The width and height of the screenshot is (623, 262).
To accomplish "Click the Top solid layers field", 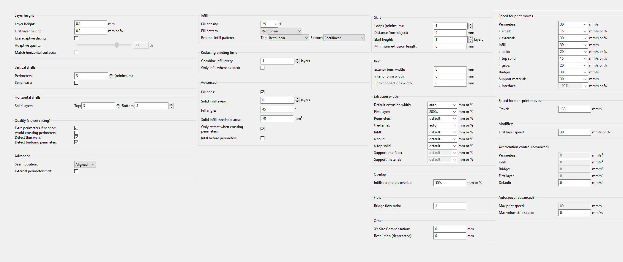I will pos(98,106).
